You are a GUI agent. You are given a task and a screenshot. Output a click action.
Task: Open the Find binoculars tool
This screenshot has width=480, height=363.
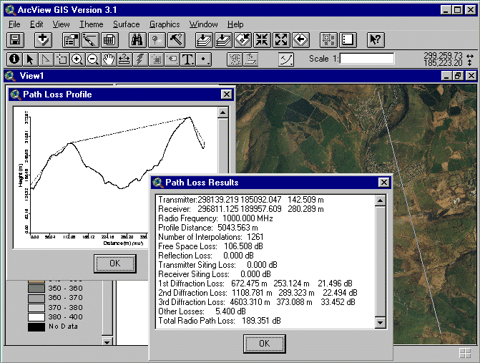(137, 40)
